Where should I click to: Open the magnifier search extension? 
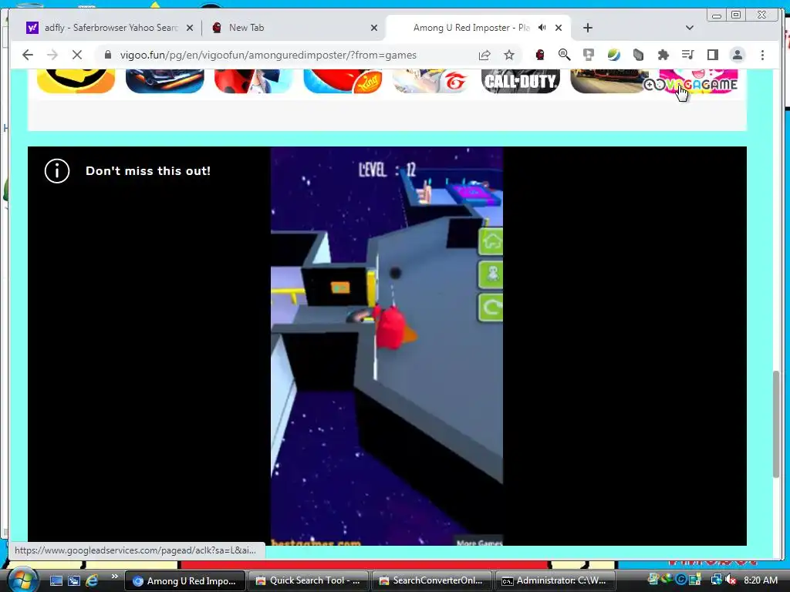click(564, 55)
